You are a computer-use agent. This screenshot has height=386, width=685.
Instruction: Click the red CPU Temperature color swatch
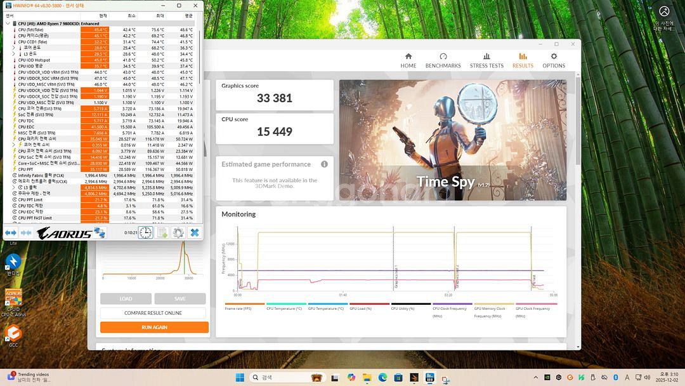(285, 304)
